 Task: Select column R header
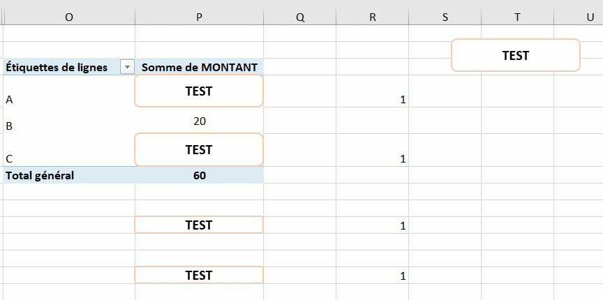pos(373,17)
